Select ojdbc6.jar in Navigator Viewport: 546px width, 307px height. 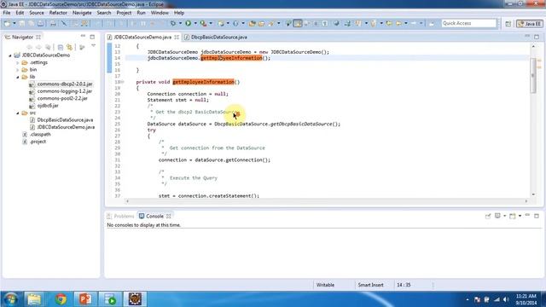(x=48, y=106)
